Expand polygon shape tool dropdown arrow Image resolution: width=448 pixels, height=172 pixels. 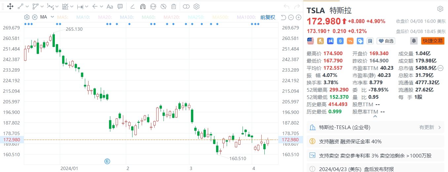[42, 6]
